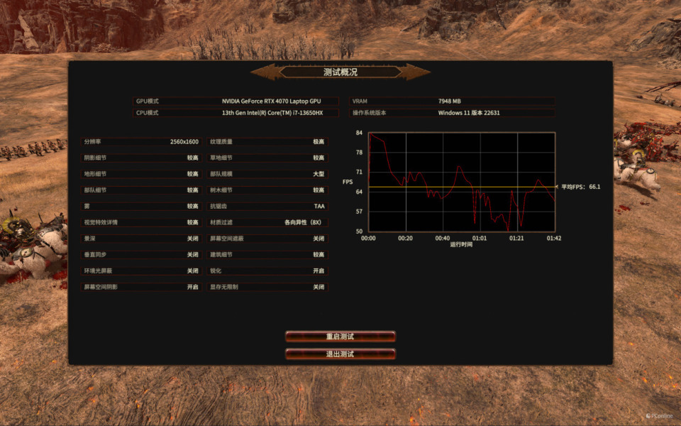Click the 雾 fog setting row

(141, 206)
